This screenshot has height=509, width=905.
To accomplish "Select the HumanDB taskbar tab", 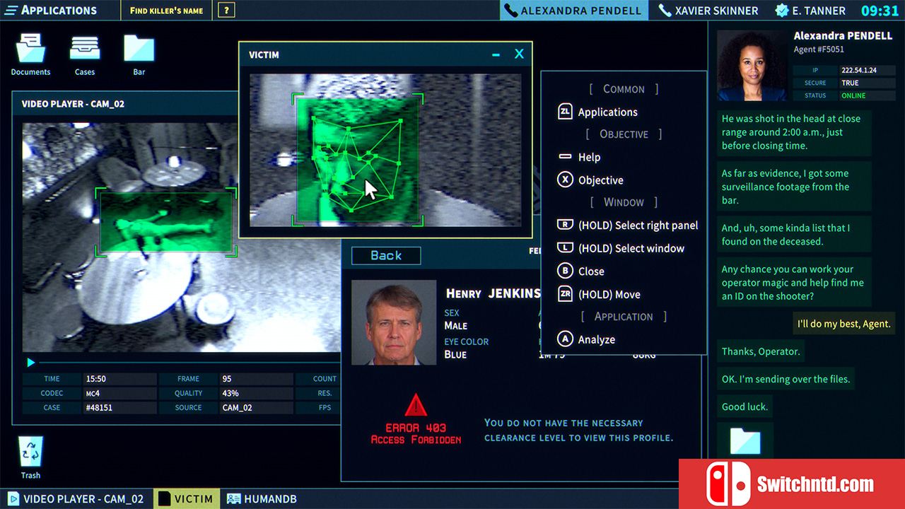I will 262,498.
